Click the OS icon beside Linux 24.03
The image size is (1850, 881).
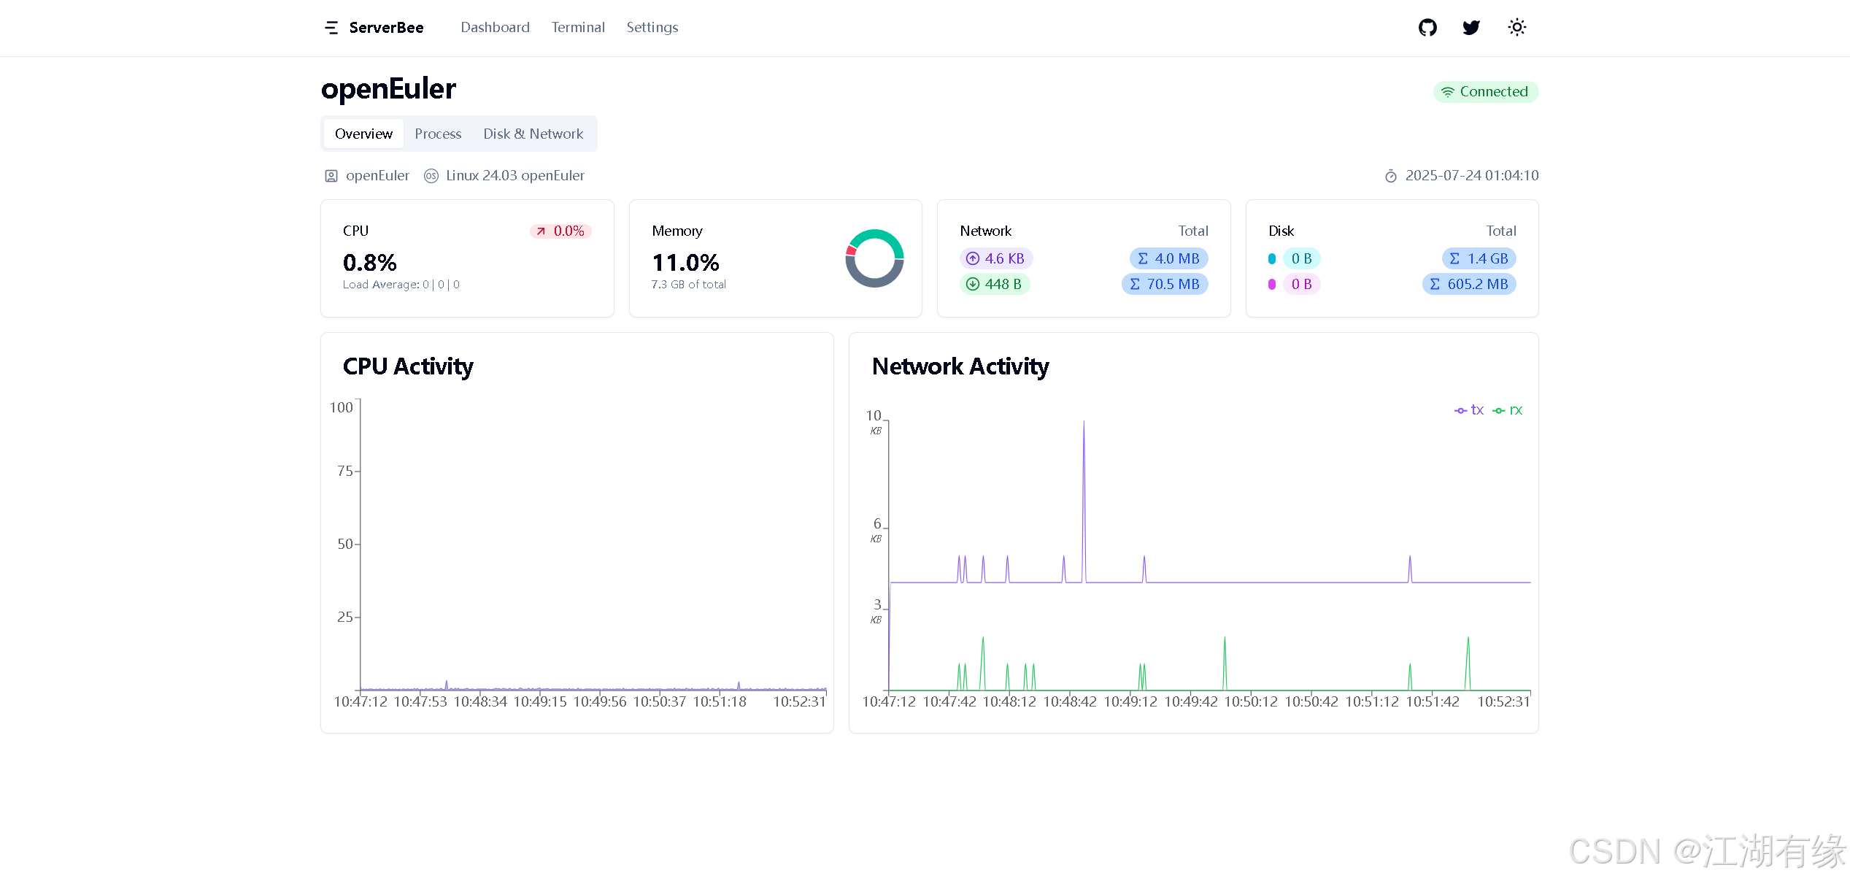pos(431,176)
